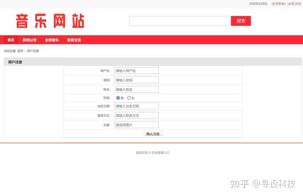Click the 首页 breadcrumb link
This screenshot has height=196, width=303.
point(20,51)
